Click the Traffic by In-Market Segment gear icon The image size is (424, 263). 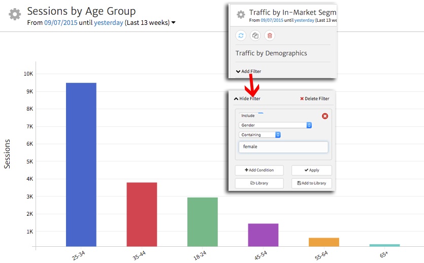pyautogui.click(x=241, y=15)
